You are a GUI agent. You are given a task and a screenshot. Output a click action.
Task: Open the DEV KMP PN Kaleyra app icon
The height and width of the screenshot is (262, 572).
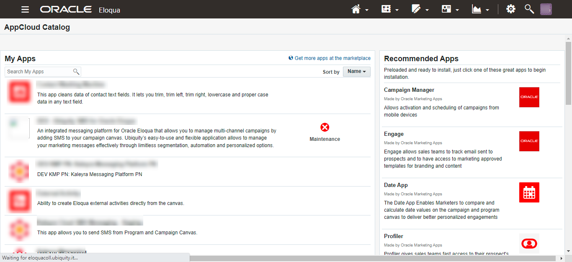pyautogui.click(x=20, y=171)
